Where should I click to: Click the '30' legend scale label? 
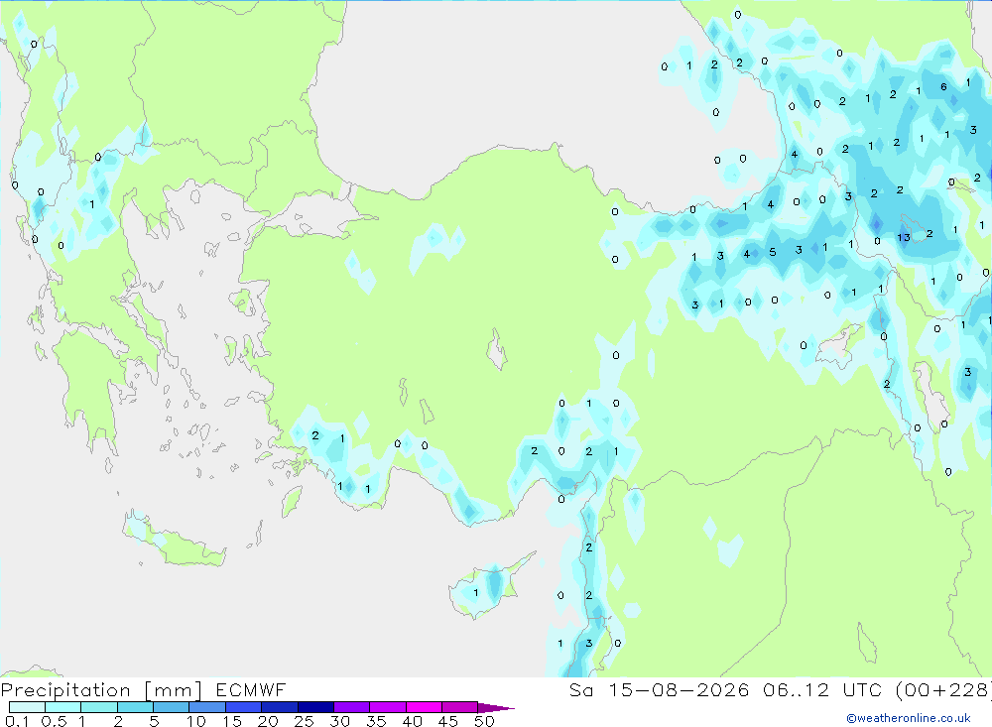tap(340, 721)
